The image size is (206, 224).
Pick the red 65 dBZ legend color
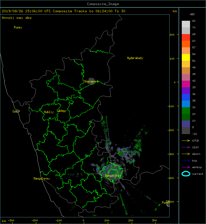(x=186, y=38)
